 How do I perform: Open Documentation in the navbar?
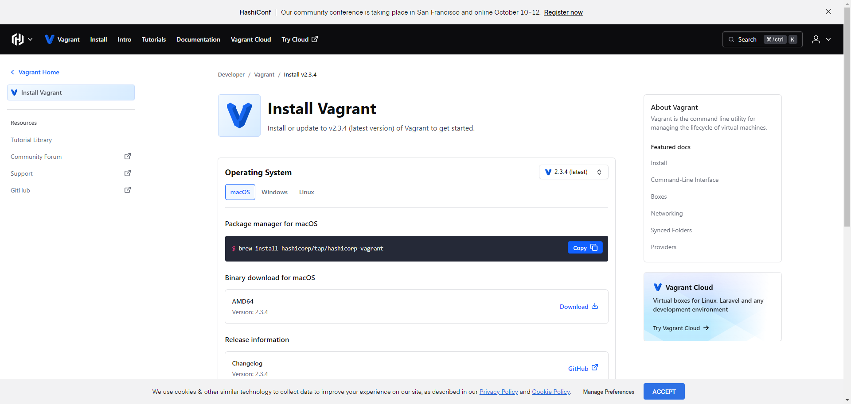198,39
